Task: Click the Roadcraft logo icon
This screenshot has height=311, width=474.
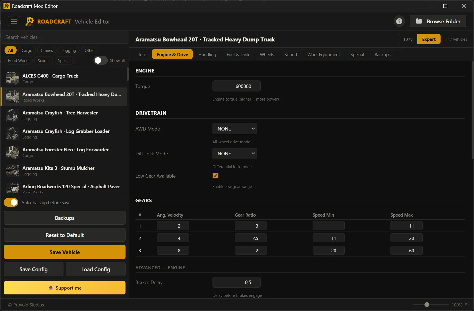Action: 29,21
